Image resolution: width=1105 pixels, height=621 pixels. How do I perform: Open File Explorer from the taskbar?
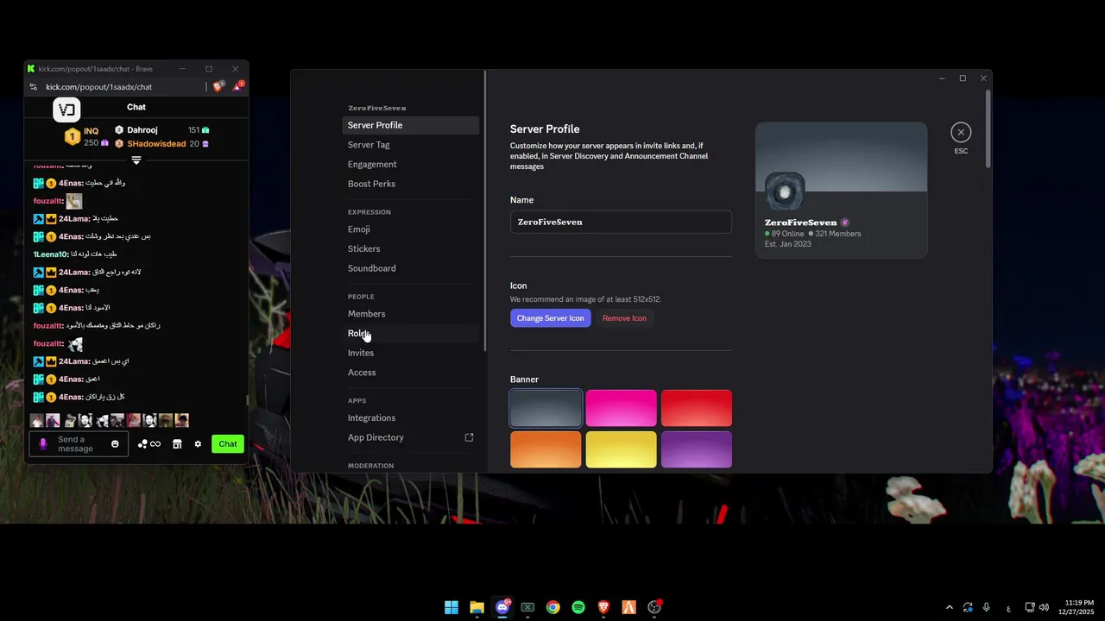tap(477, 607)
